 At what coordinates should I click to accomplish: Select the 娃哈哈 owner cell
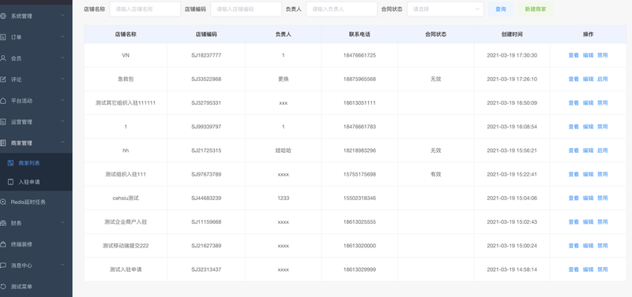tap(284, 150)
